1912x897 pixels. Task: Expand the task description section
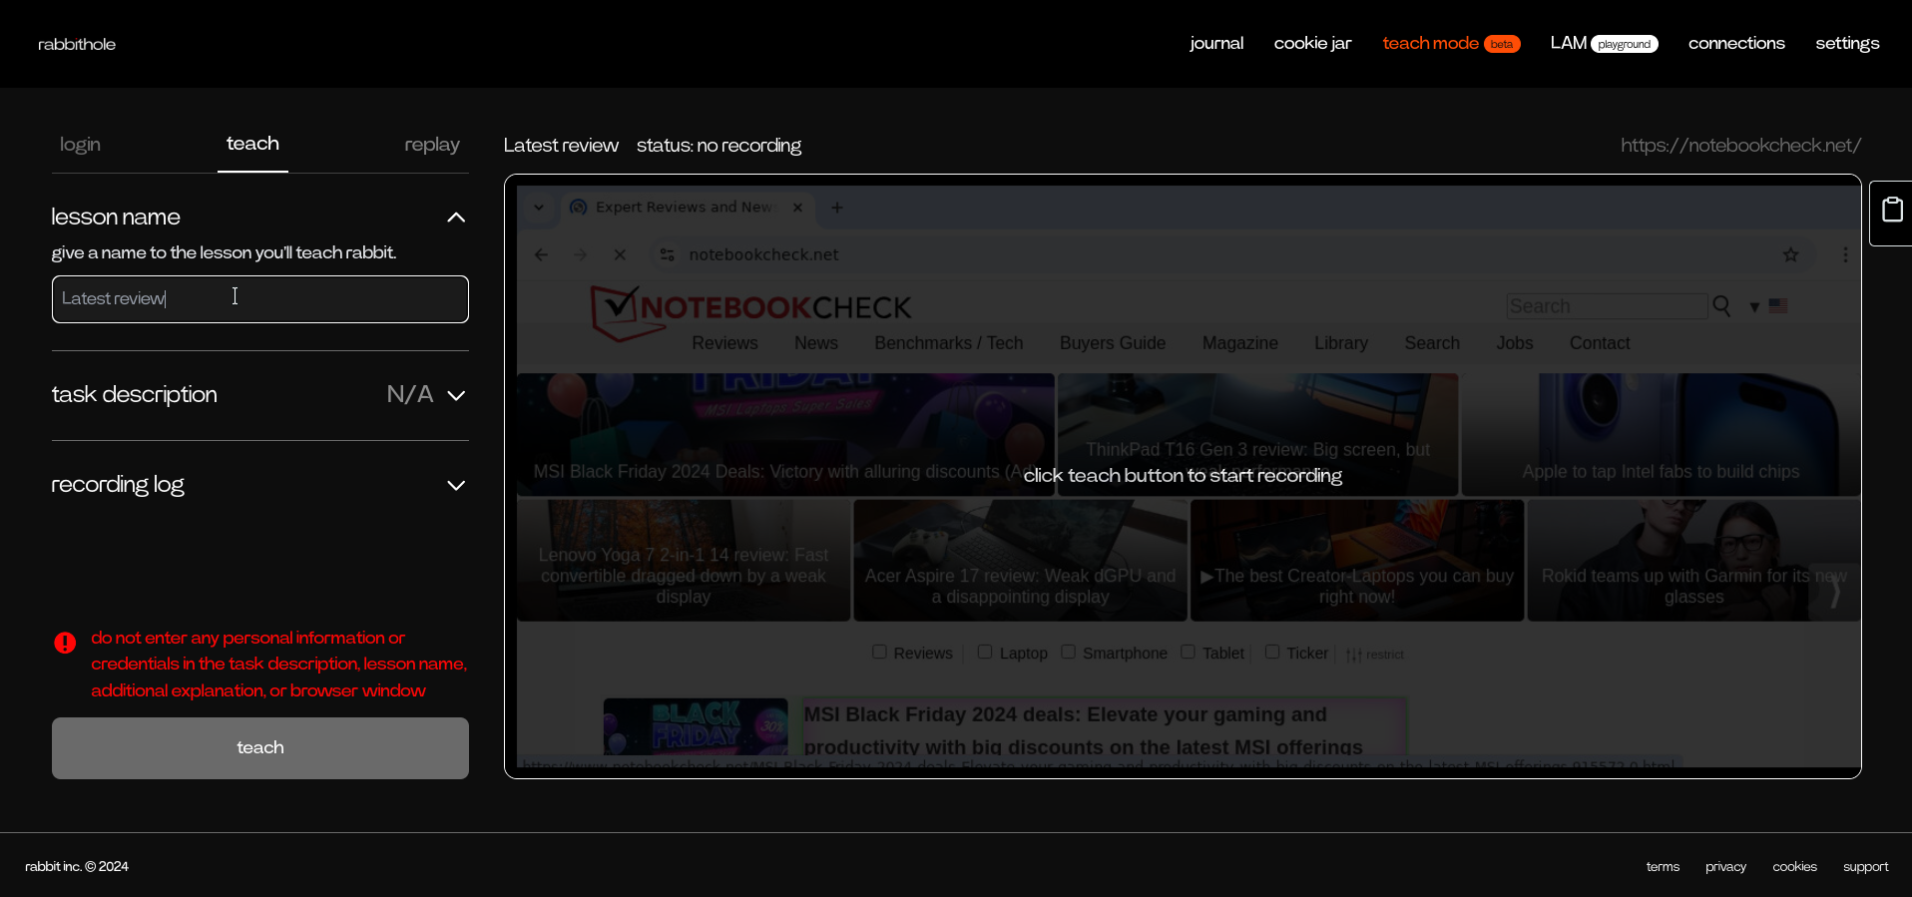click(x=456, y=395)
